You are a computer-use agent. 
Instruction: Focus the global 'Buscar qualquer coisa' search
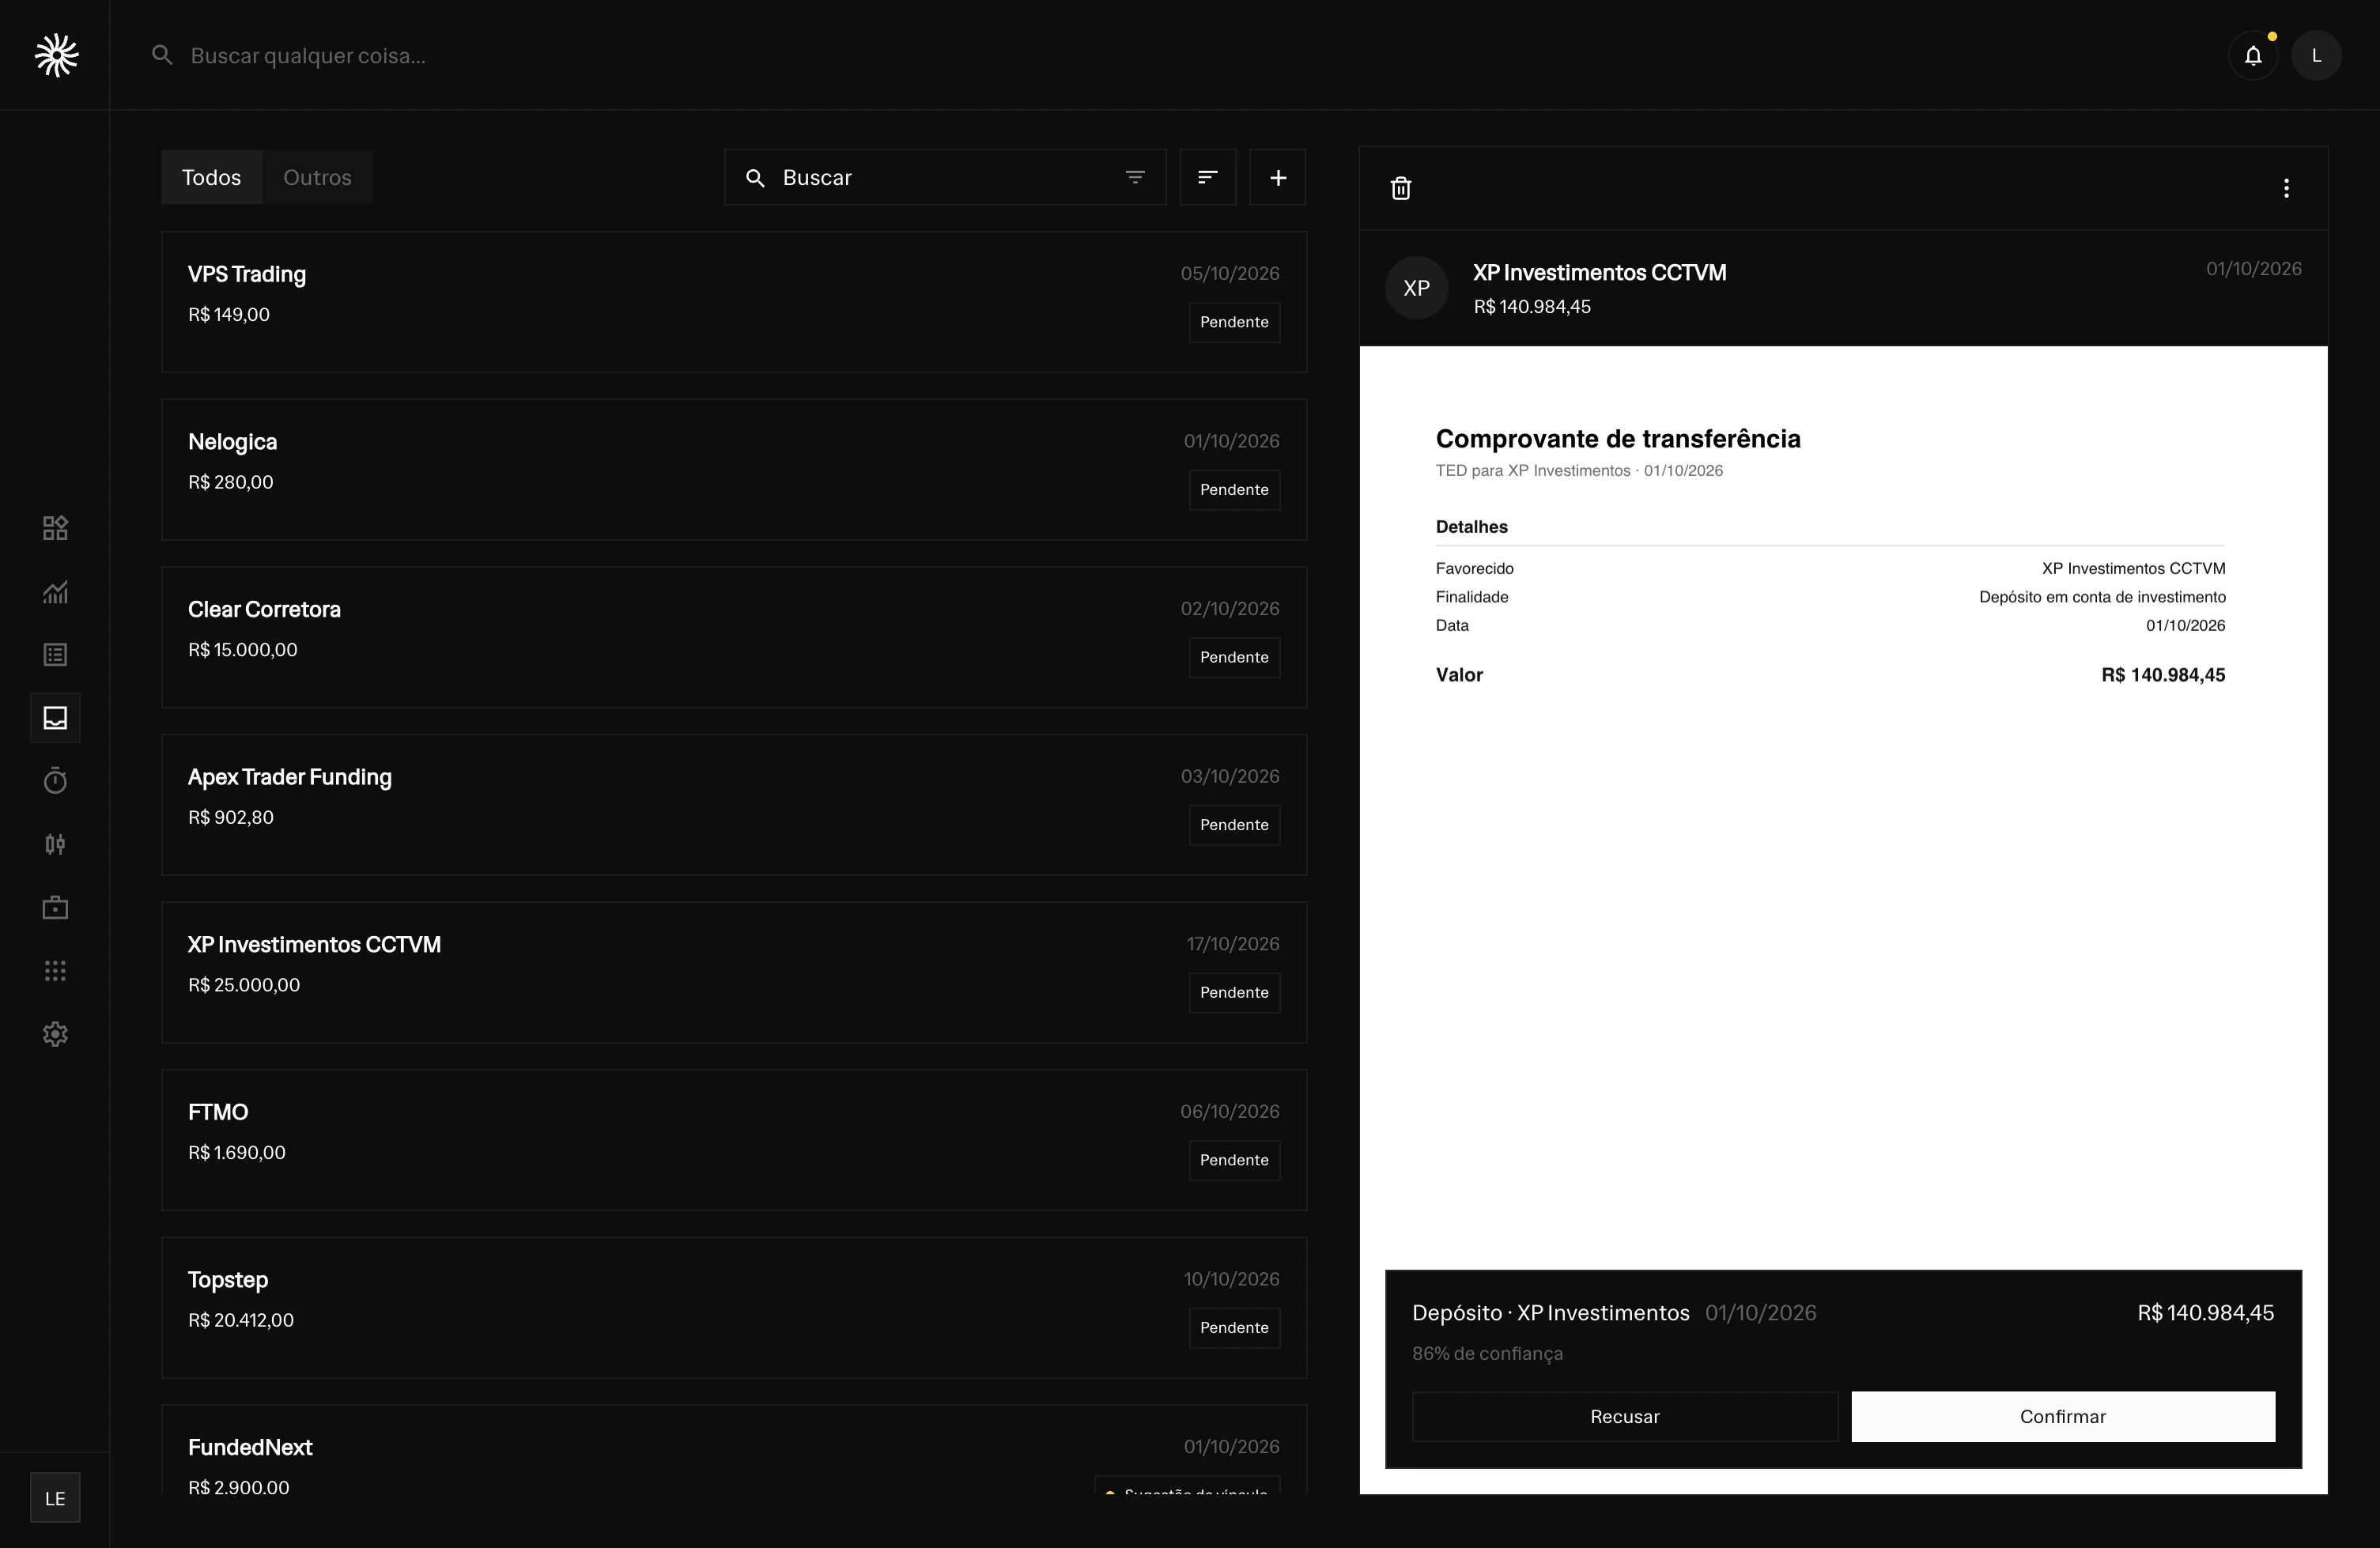(x=308, y=55)
